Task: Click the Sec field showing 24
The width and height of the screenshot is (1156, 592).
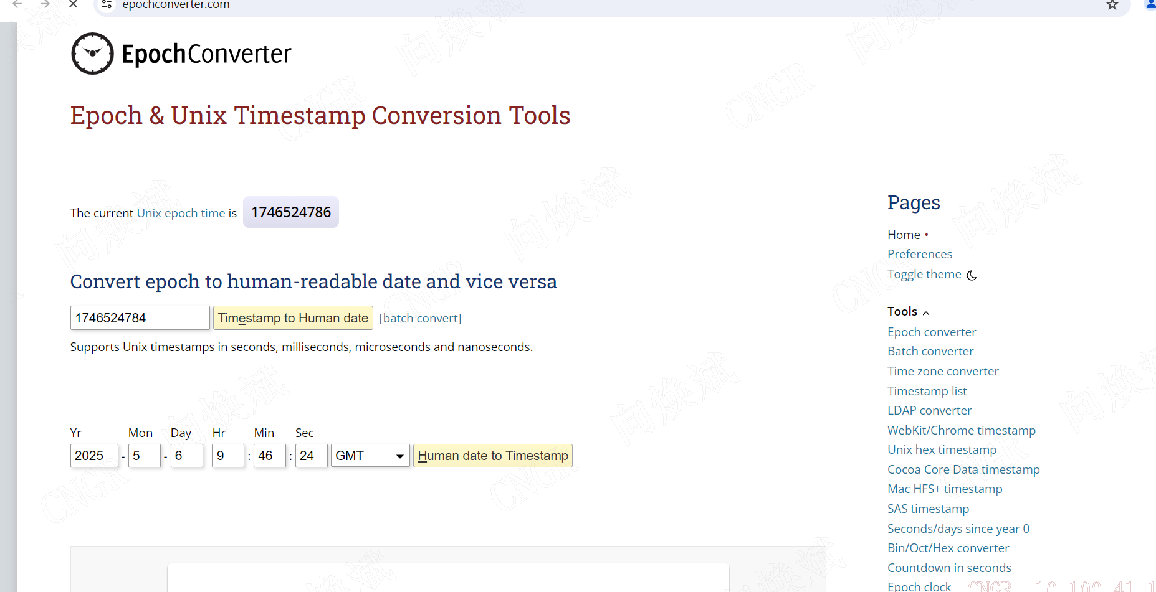Action: [312, 456]
